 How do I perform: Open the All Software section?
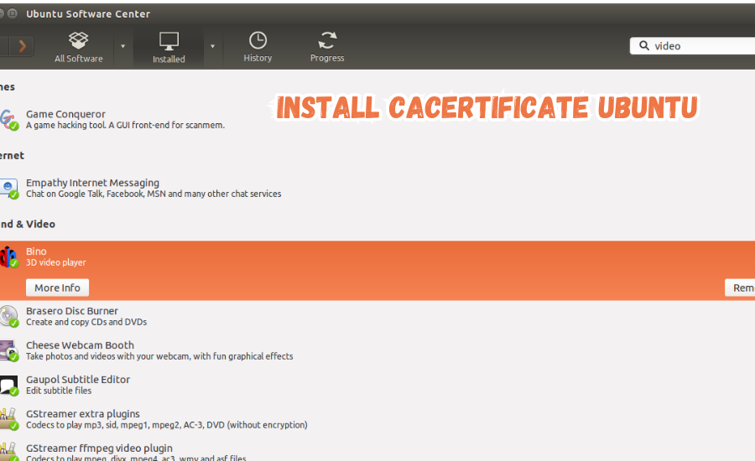point(79,47)
